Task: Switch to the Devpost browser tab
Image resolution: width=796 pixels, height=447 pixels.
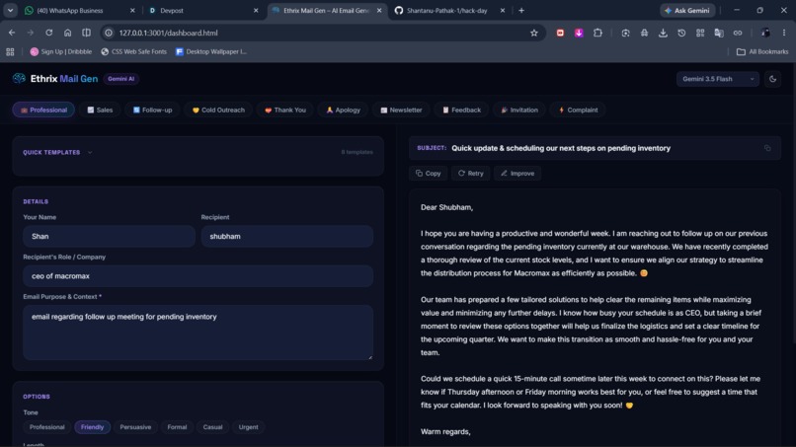Action: pos(203,10)
